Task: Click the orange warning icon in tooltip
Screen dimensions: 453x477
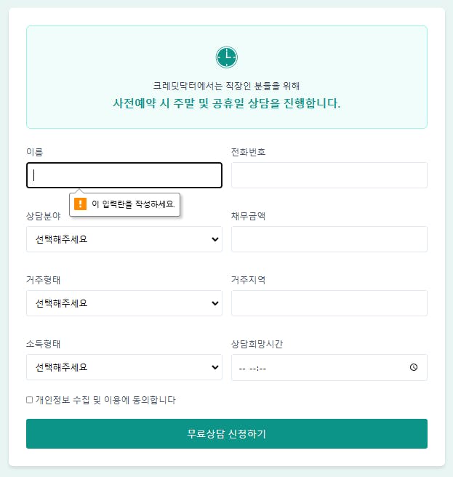Action: [x=81, y=204]
